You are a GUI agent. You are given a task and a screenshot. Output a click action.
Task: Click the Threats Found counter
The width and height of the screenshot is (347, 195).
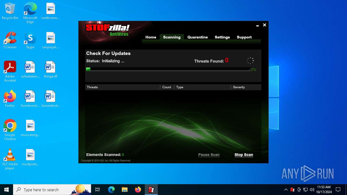pos(211,61)
